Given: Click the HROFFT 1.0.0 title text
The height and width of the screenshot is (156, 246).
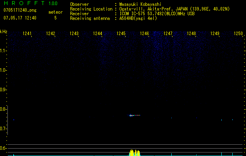Looking at the screenshot, I should tap(31, 3).
